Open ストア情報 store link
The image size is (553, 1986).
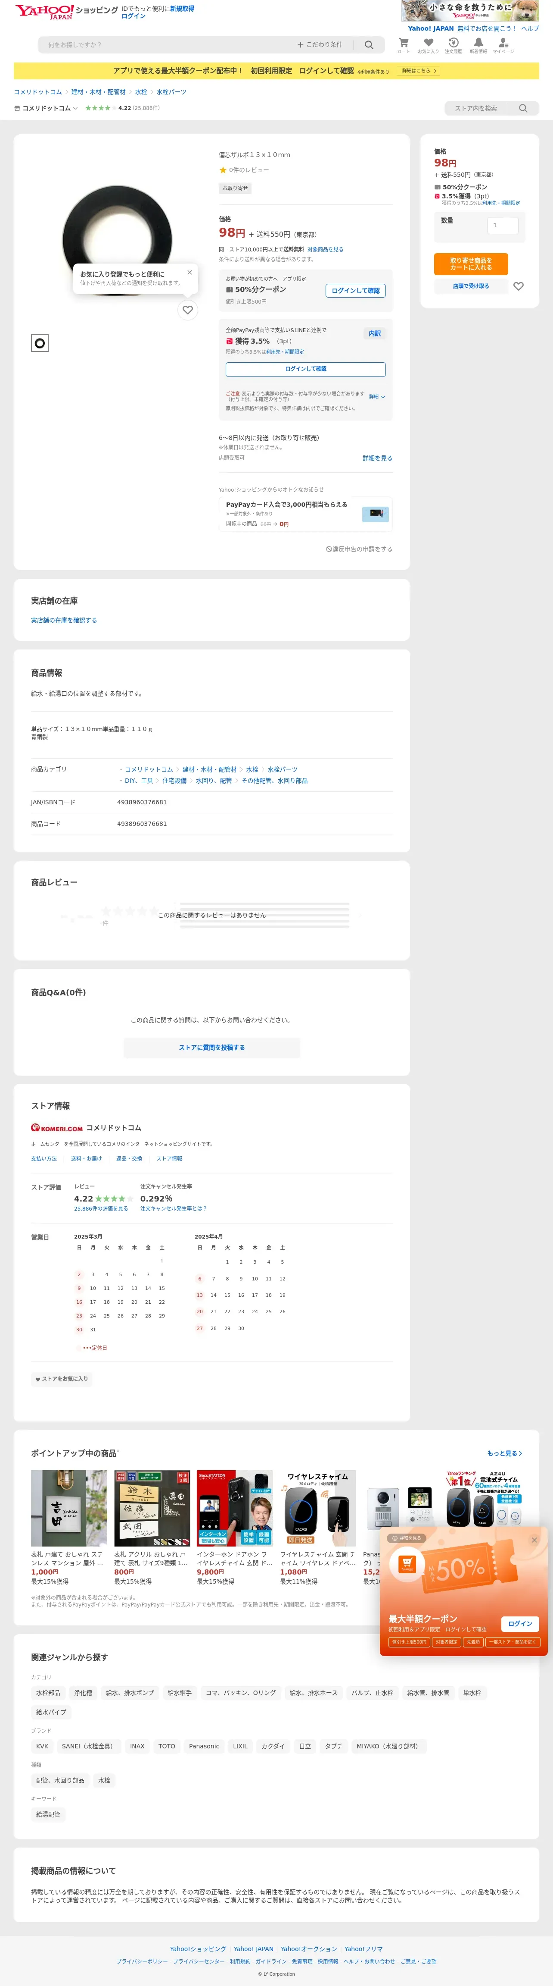pos(169,1158)
